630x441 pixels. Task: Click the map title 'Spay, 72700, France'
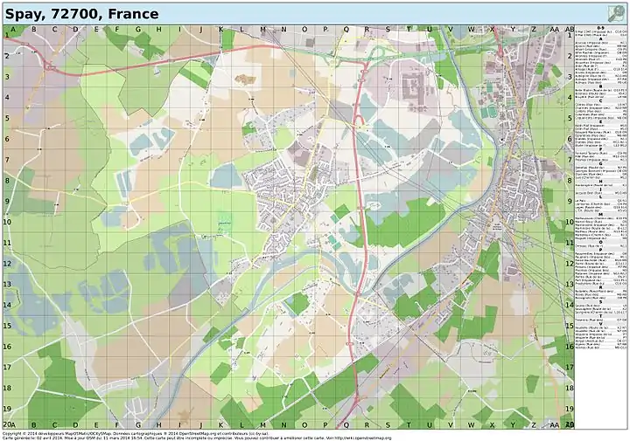pyautogui.click(x=82, y=14)
